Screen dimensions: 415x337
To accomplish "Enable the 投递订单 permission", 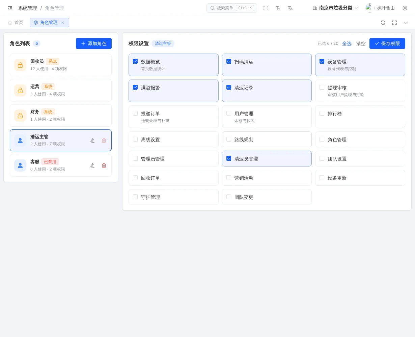I will pyautogui.click(x=135, y=113).
